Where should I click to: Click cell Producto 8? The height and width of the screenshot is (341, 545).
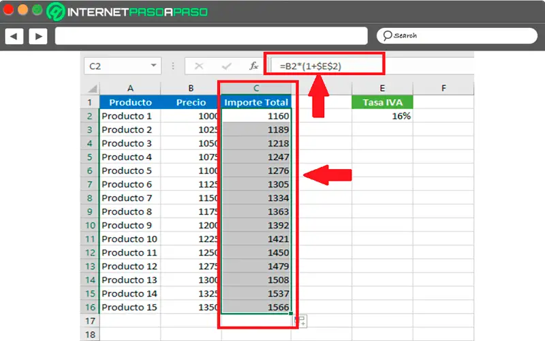point(130,211)
